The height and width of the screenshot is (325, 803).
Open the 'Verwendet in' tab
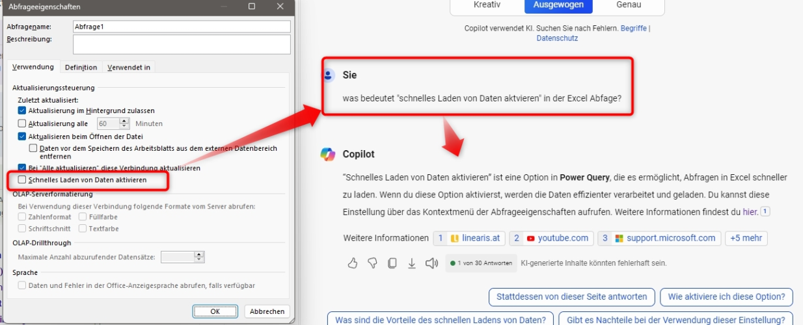(129, 68)
